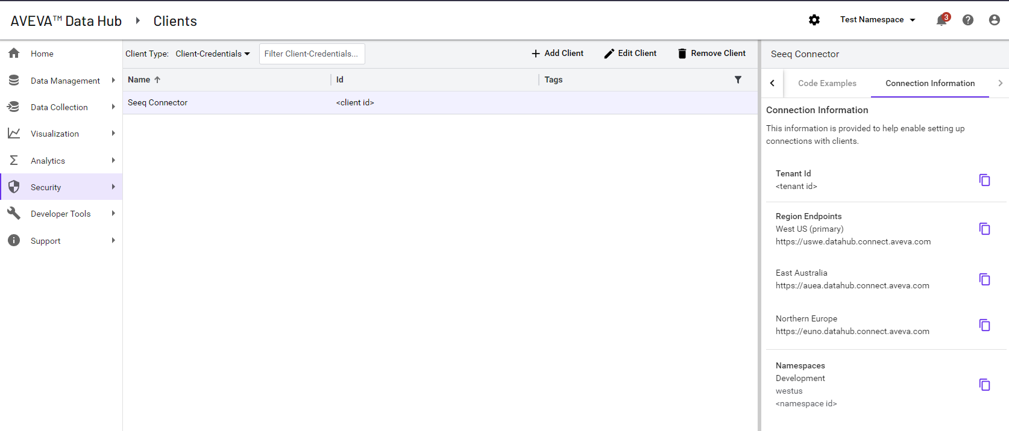Copy the Northern Europe endpoint URL
This screenshot has height=431, width=1009.
point(984,325)
